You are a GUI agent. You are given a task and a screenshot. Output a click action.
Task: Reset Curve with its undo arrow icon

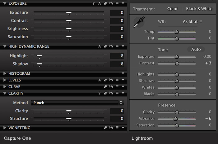(x=111, y=86)
